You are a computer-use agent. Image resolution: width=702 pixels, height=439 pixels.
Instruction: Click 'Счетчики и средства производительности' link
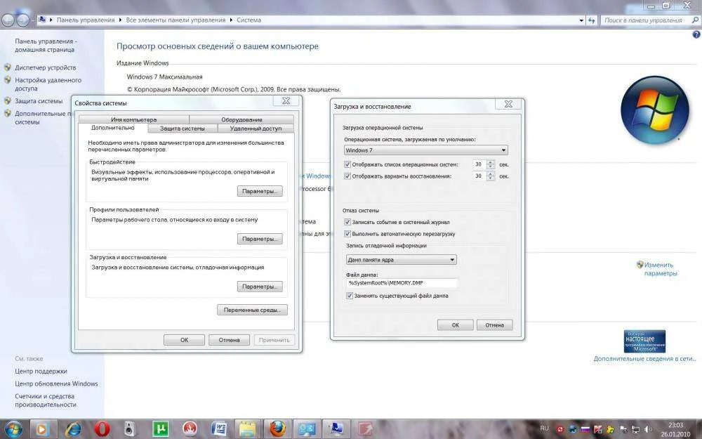(x=45, y=400)
